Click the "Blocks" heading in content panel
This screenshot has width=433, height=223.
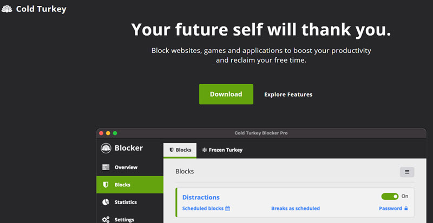click(x=185, y=172)
